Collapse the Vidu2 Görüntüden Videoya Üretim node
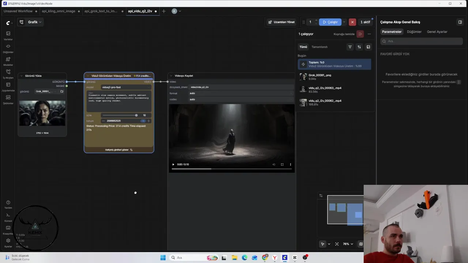 coord(88,76)
